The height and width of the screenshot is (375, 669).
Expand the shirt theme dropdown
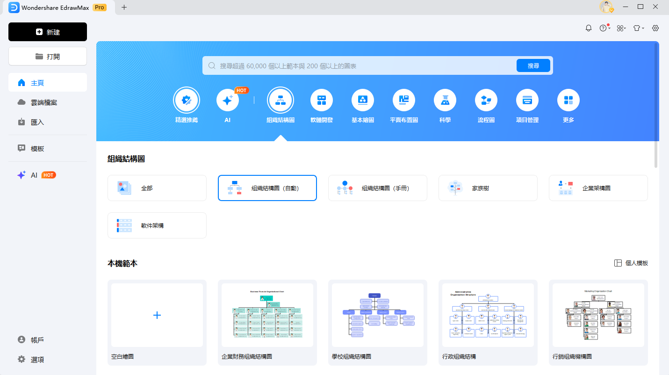(x=638, y=28)
